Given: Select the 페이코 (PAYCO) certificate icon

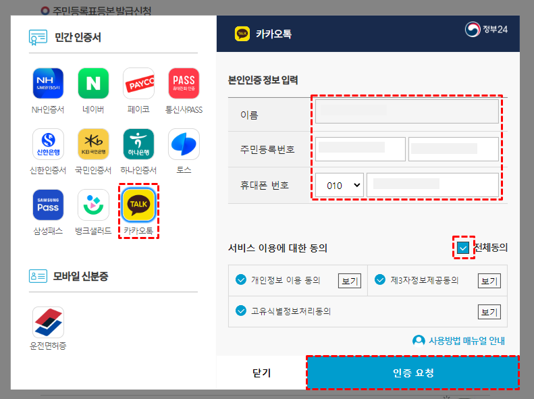Looking at the screenshot, I should click(x=138, y=84).
